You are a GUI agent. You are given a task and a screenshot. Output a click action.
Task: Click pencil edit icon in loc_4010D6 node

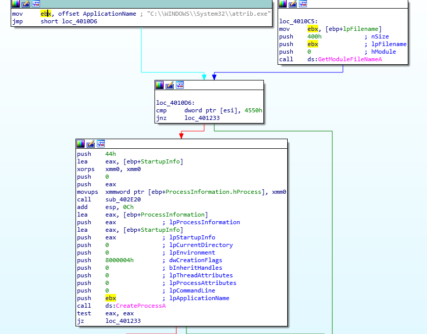(170, 85)
